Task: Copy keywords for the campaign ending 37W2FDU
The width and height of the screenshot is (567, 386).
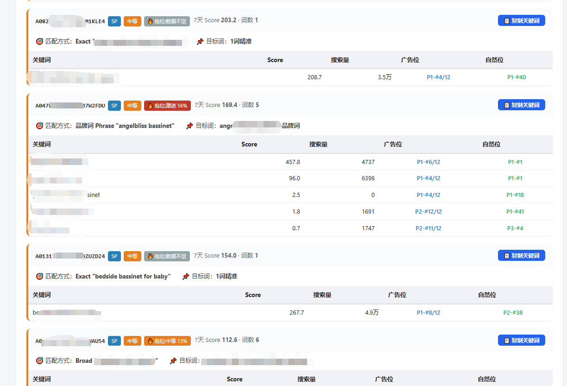Action: point(521,105)
